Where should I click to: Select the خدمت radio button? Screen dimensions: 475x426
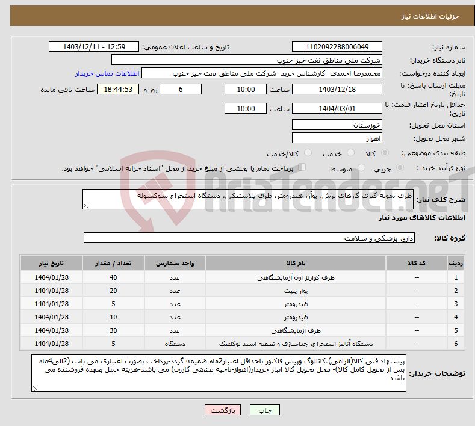click(x=350, y=153)
